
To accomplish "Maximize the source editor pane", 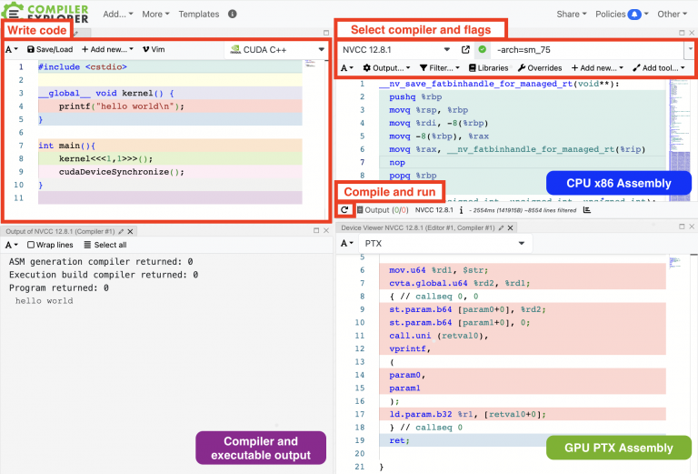I will point(326,33).
